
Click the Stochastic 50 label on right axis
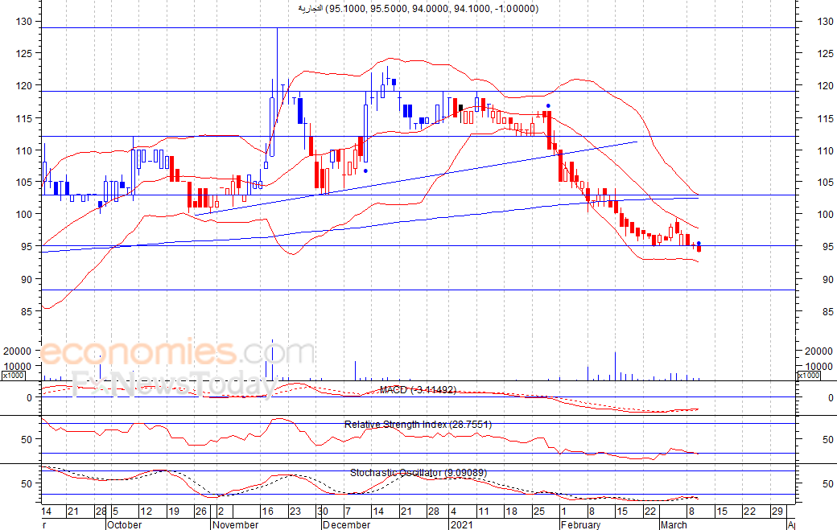tap(828, 483)
